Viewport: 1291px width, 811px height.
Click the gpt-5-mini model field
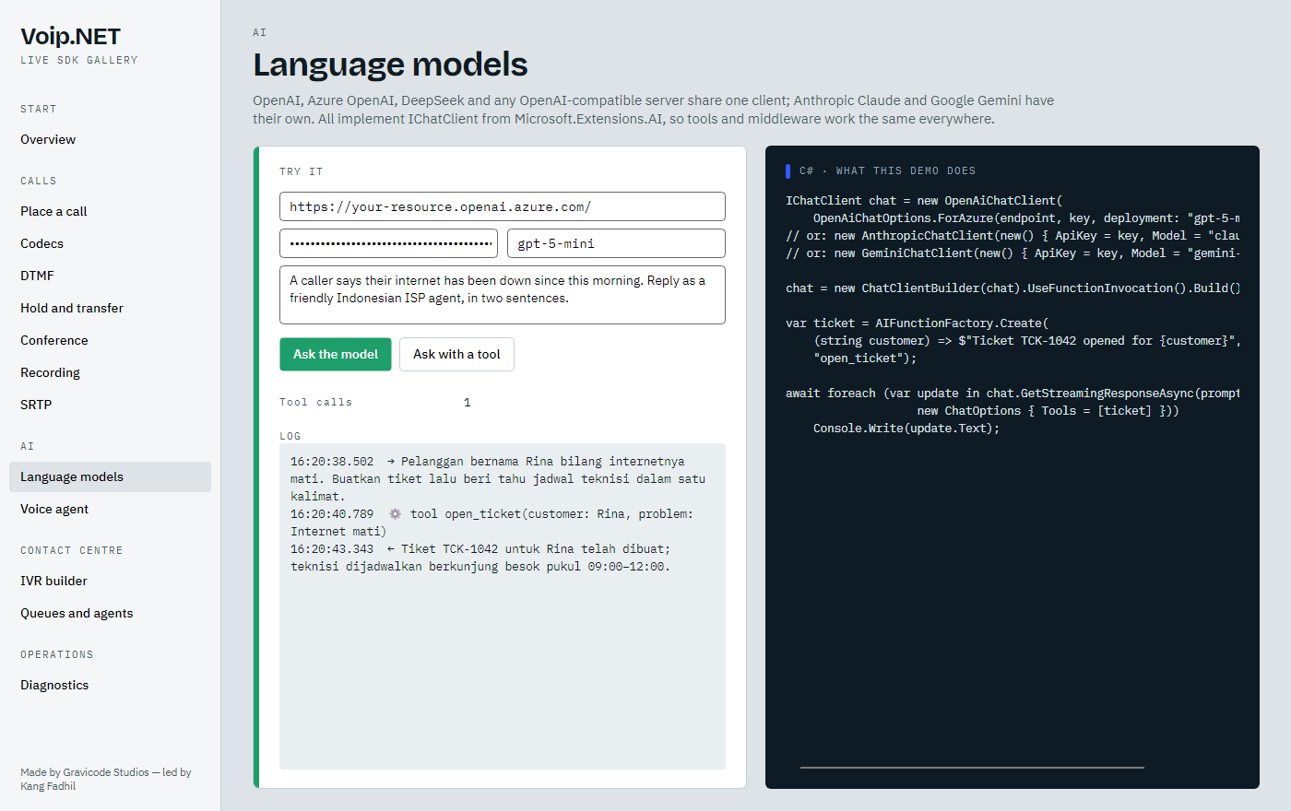616,243
